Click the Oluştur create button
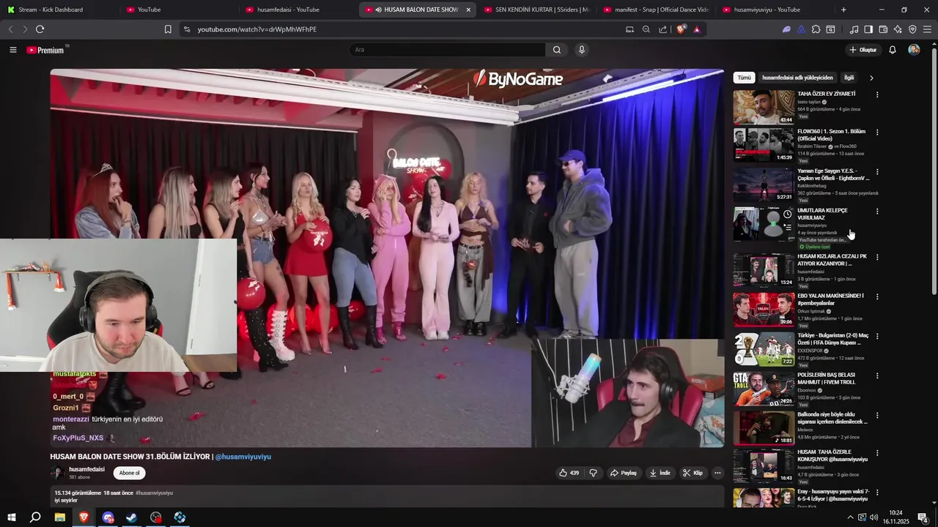 pyautogui.click(x=863, y=50)
